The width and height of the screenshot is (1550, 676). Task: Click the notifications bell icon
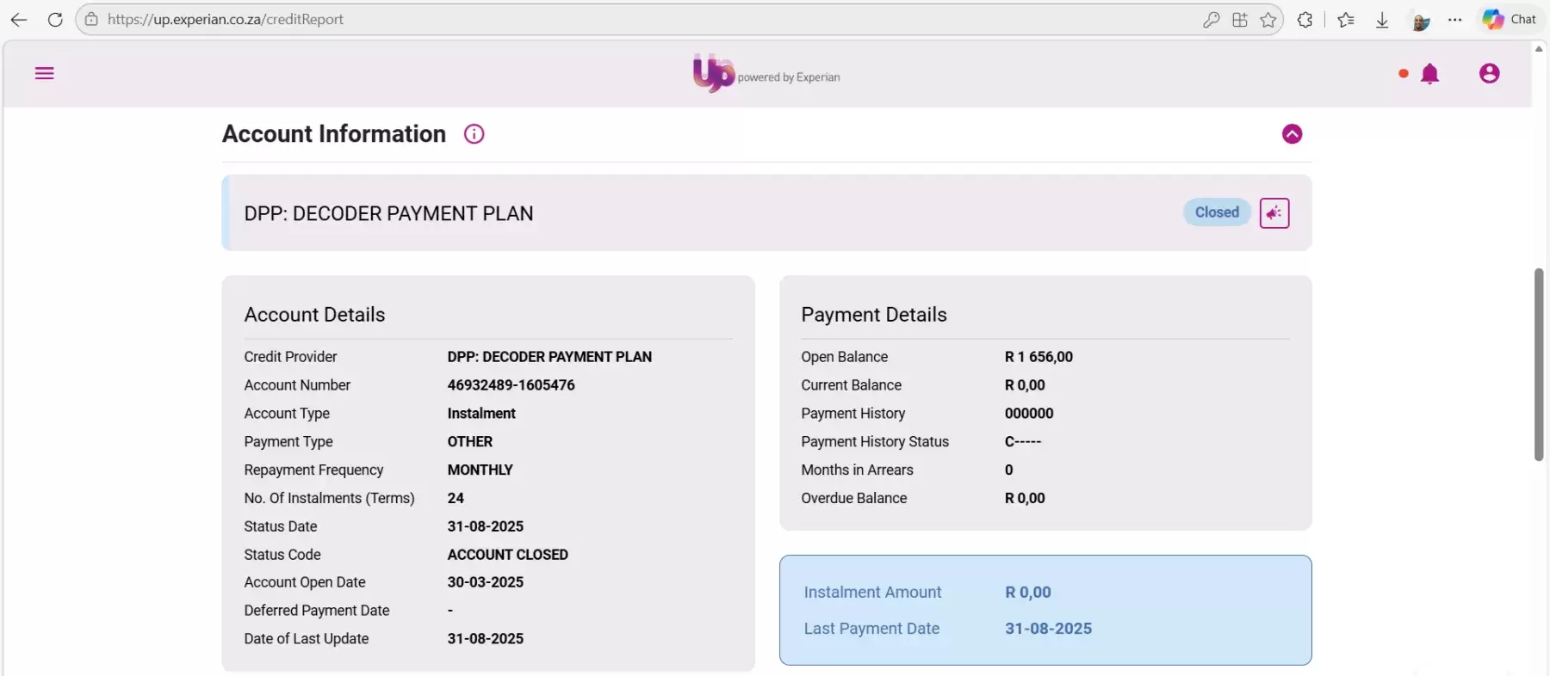click(1429, 74)
